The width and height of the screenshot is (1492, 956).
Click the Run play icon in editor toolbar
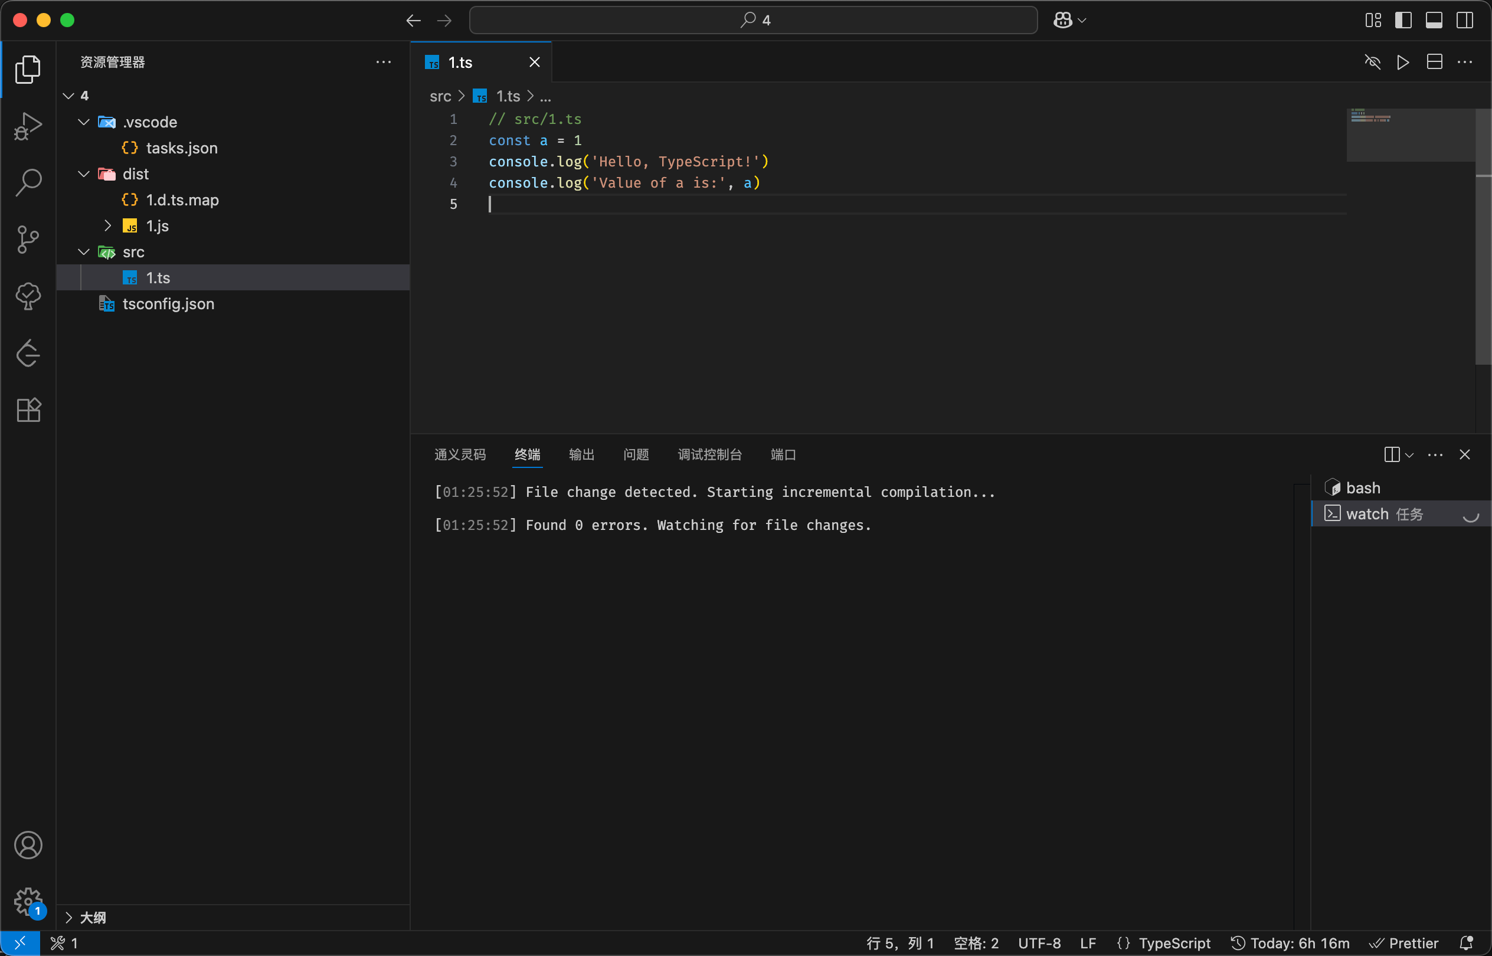coord(1403,62)
